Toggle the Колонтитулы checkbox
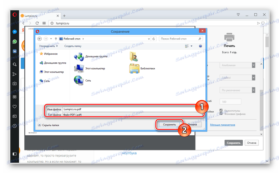 coord(221,110)
